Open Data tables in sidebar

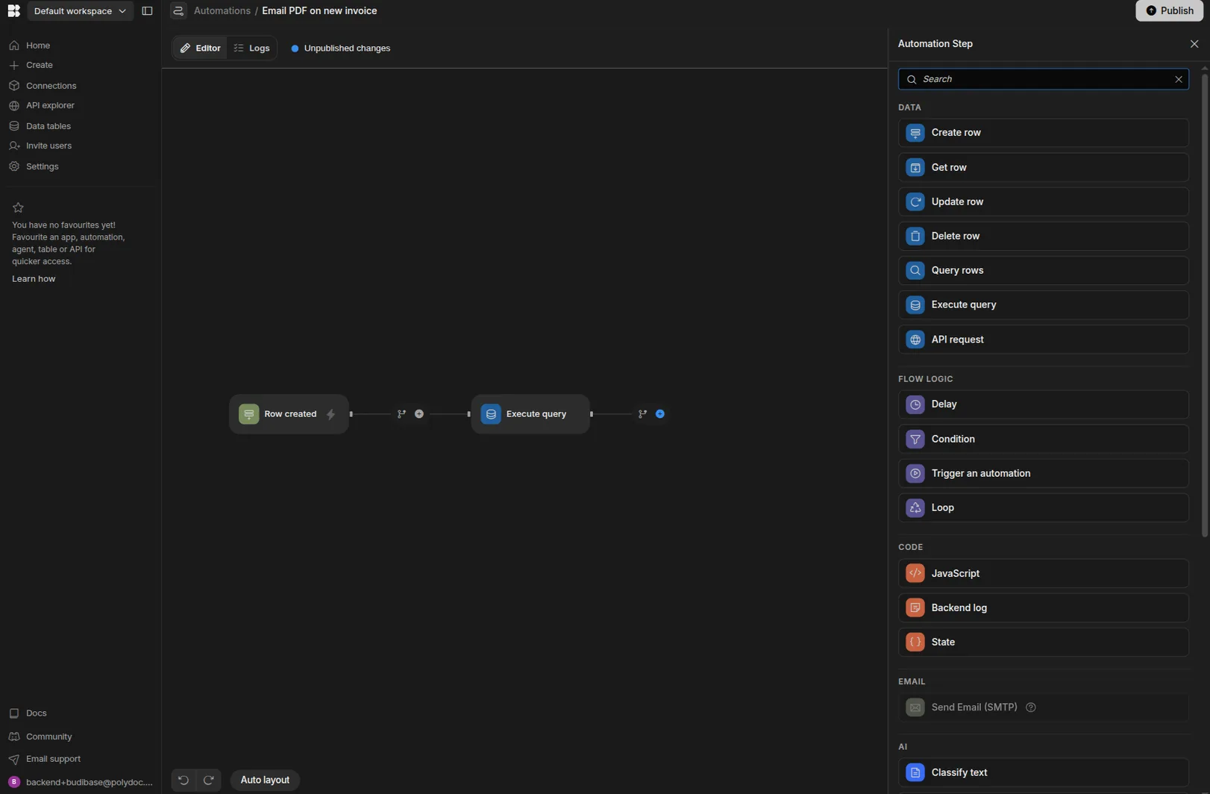click(48, 126)
